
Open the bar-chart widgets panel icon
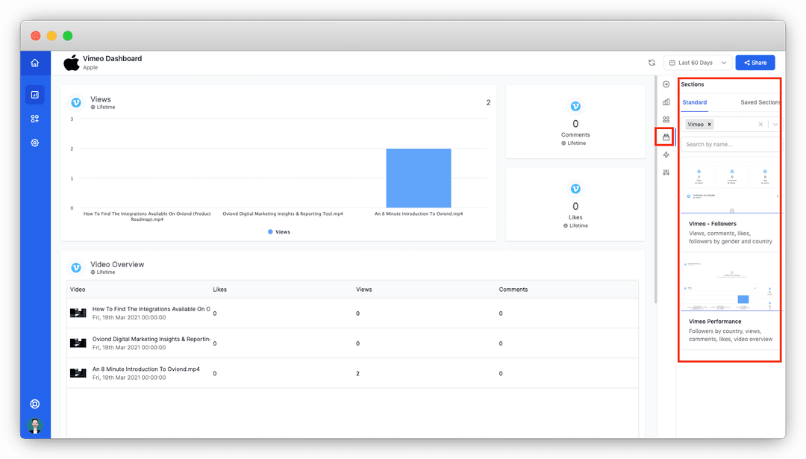[x=666, y=102]
